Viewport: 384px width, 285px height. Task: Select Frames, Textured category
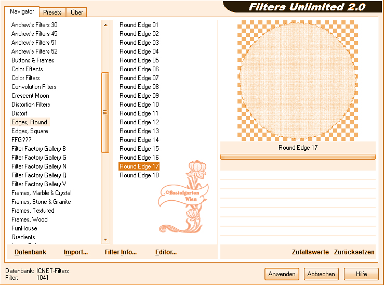pos(33,211)
